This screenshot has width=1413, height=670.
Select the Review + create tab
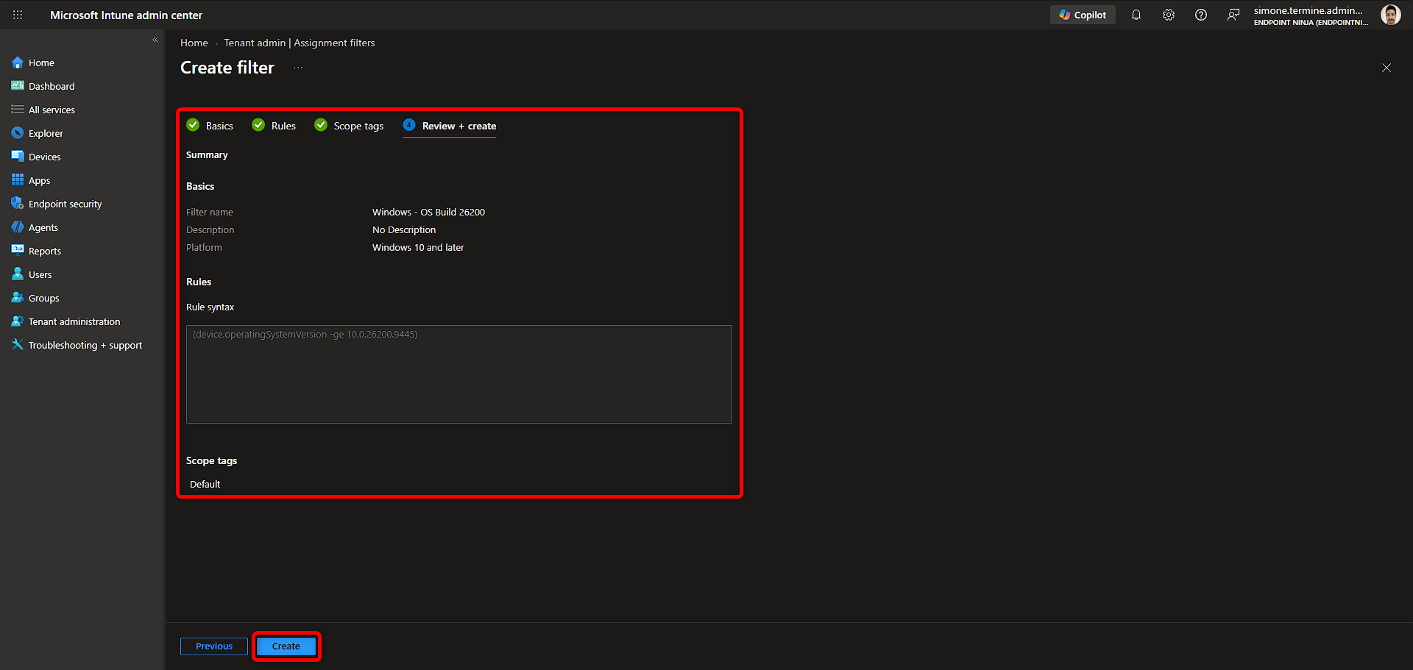coord(450,126)
